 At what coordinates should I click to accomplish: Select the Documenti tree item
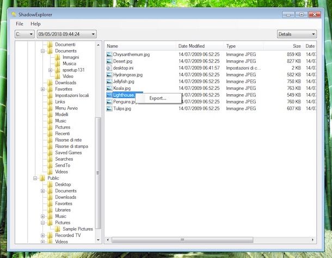tap(65, 45)
